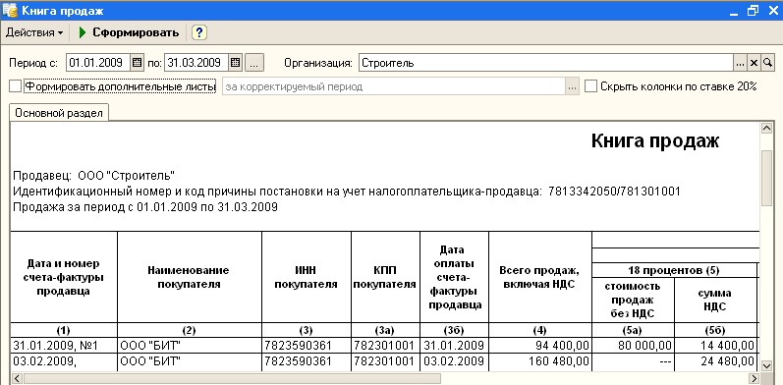The width and height of the screenshot is (783, 385).
Task: Click the period start date field 01.01.2009
Action: [x=98, y=63]
